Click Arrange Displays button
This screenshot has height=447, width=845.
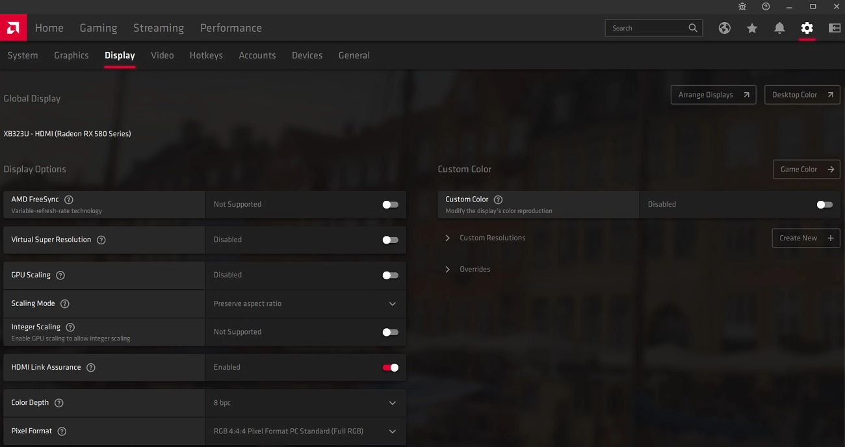tap(713, 95)
